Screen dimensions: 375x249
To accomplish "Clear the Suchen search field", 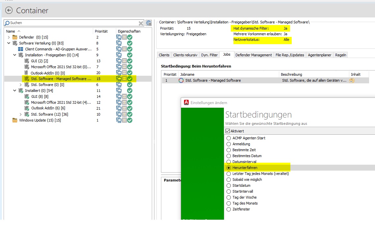I will (141, 23).
